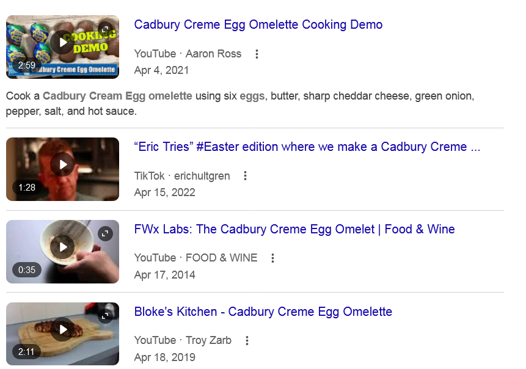This screenshot has height=369, width=526.
Task: Click the YouTube · Aaron Ross source text
Action: pos(188,54)
